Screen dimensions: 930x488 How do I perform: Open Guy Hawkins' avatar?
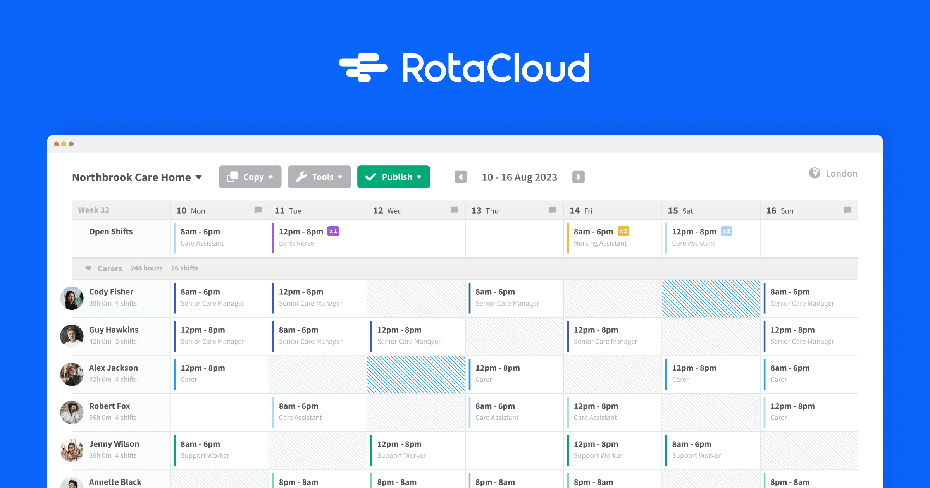coord(72,336)
